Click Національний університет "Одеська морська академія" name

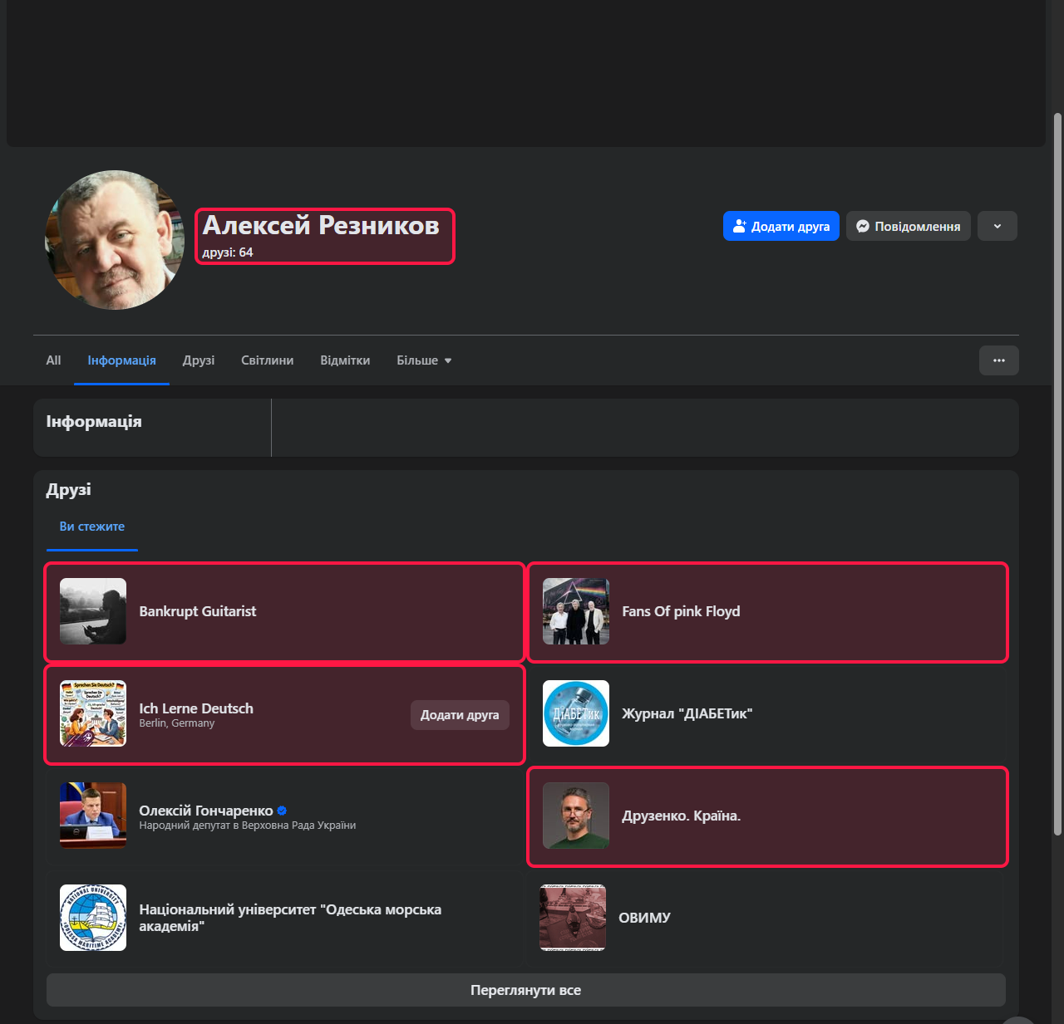pyautogui.click(x=290, y=918)
